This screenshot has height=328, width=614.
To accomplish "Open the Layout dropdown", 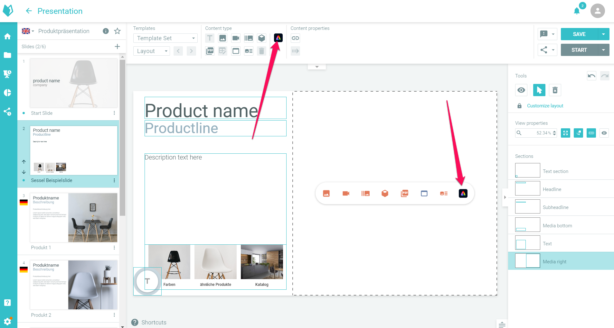I will (x=152, y=51).
